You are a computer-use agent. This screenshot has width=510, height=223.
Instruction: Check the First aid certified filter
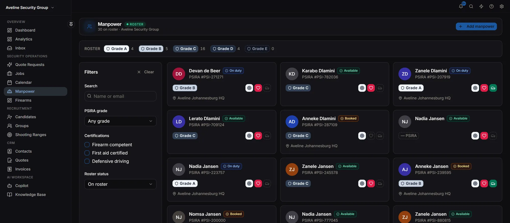tap(87, 153)
